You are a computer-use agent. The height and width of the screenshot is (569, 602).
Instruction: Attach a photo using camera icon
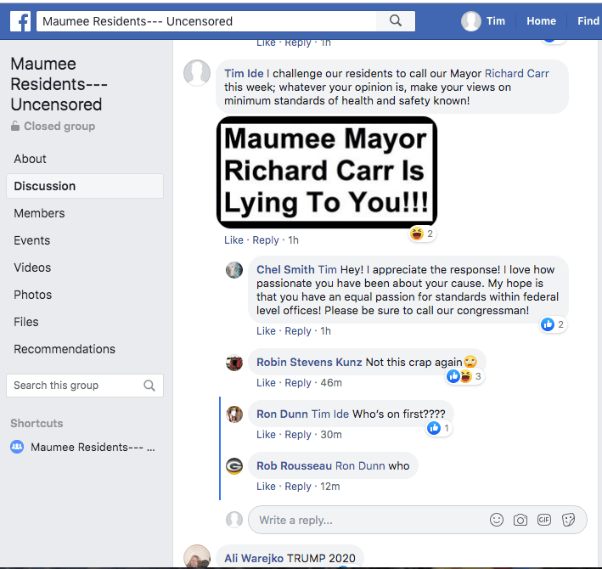point(520,520)
